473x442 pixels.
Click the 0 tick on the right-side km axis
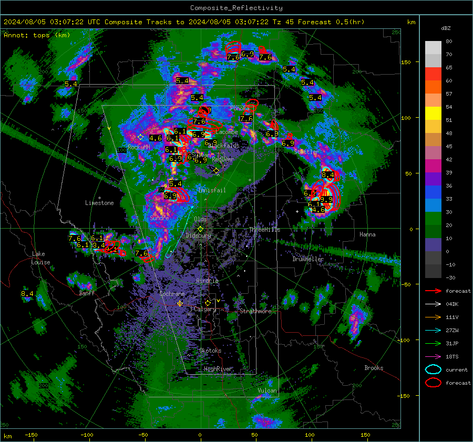(411, 229)
